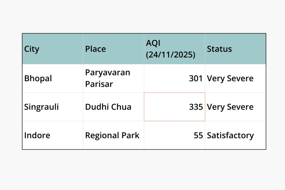Select Bhopal's Very Severe status cell
Screen dimensions: 285x190
230,78
